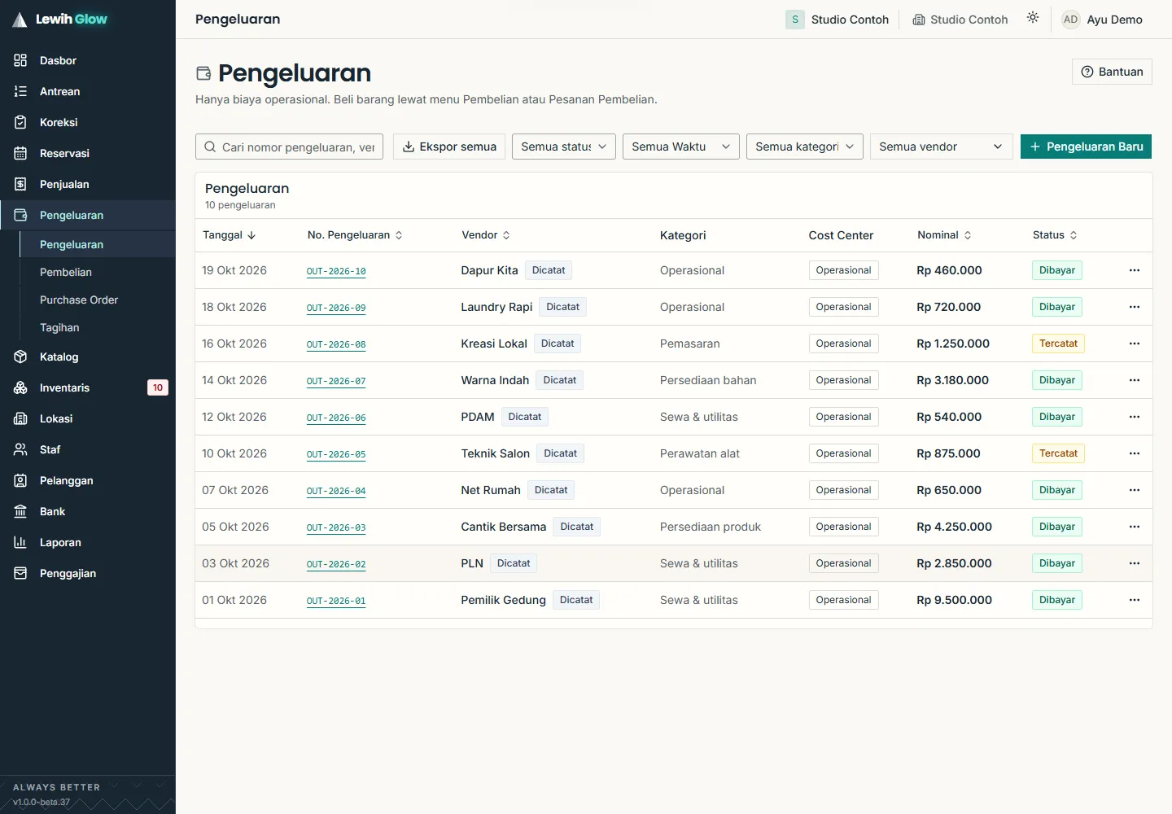The image size is (1172, 814).
Task: Sort by Vendor column header
Action: (x=486, y=235)
